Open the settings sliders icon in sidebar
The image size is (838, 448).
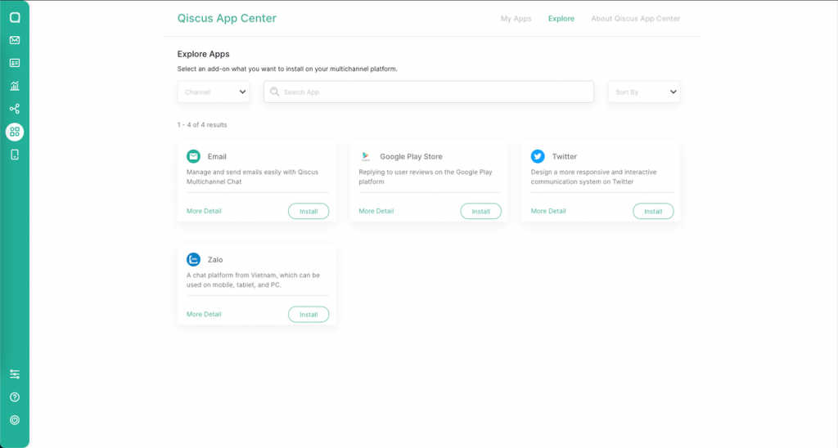click(x=15, y=374)
